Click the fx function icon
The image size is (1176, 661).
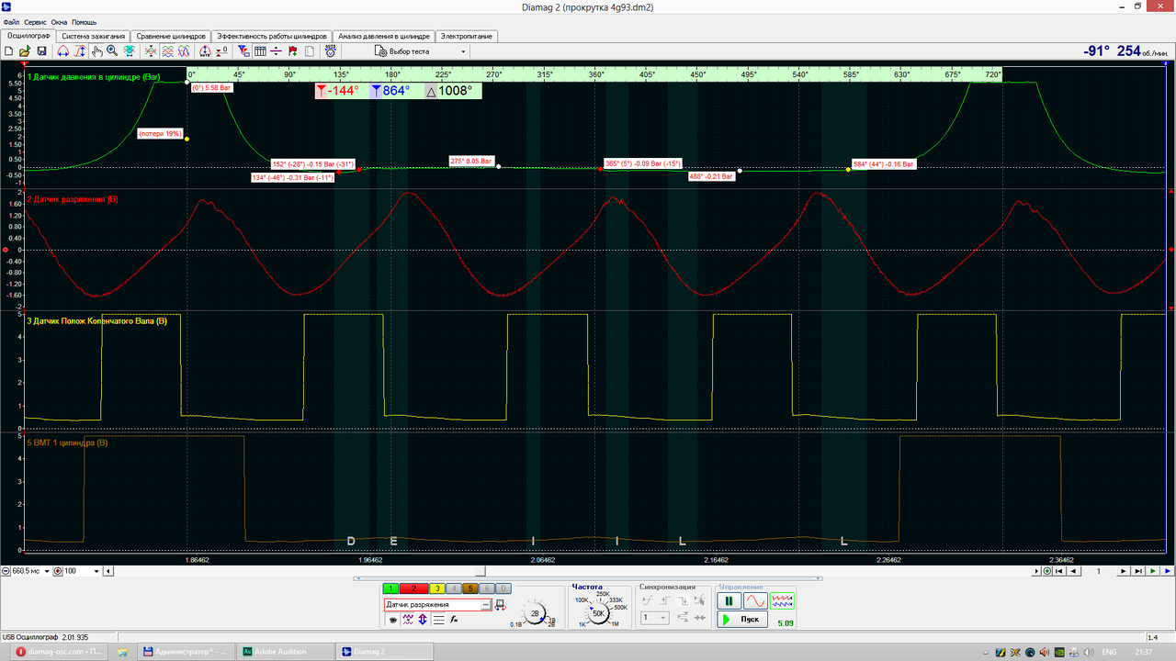[454, 620]
